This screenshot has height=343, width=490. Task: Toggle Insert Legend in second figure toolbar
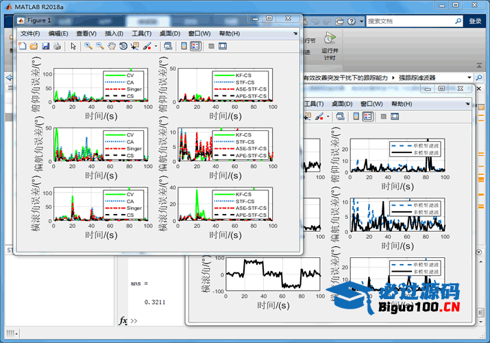367,117
